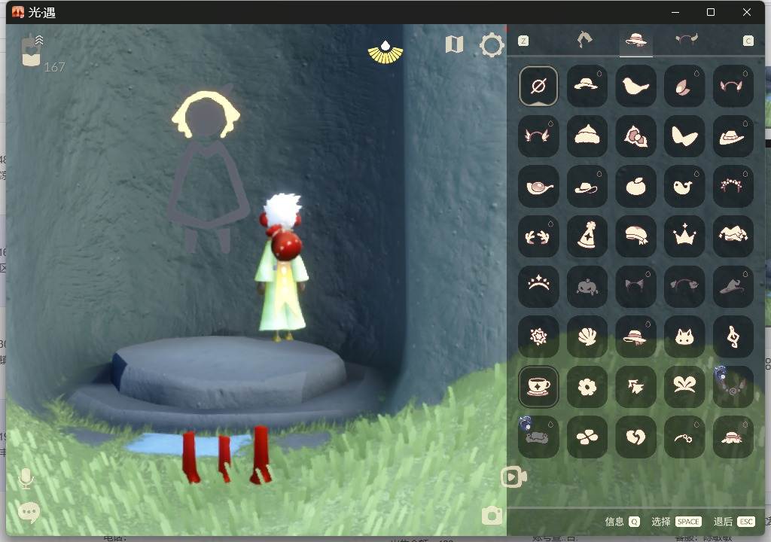The image size is (771, 542).
Task: Toggle the microphone
Action: coord(26,479)
